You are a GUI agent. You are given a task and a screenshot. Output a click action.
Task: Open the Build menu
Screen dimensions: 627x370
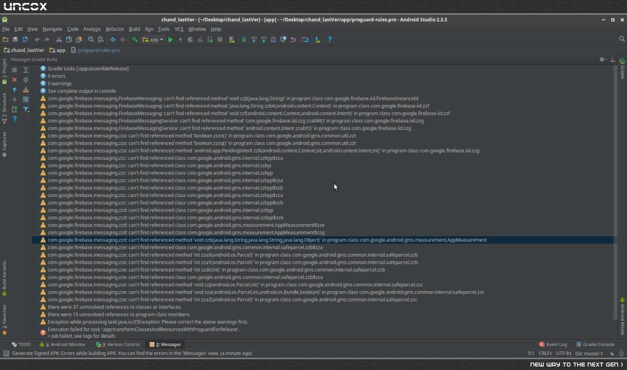coord(134,29)
